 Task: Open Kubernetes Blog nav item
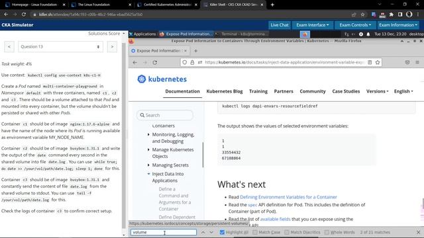225,91
